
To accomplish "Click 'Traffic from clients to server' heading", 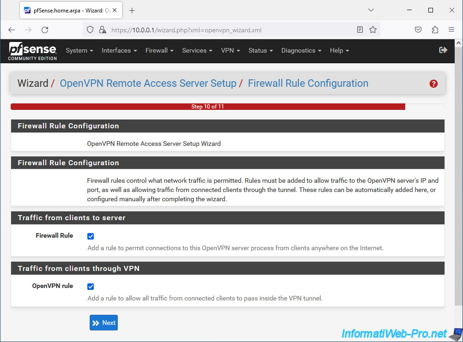I will tap(72, 218).
